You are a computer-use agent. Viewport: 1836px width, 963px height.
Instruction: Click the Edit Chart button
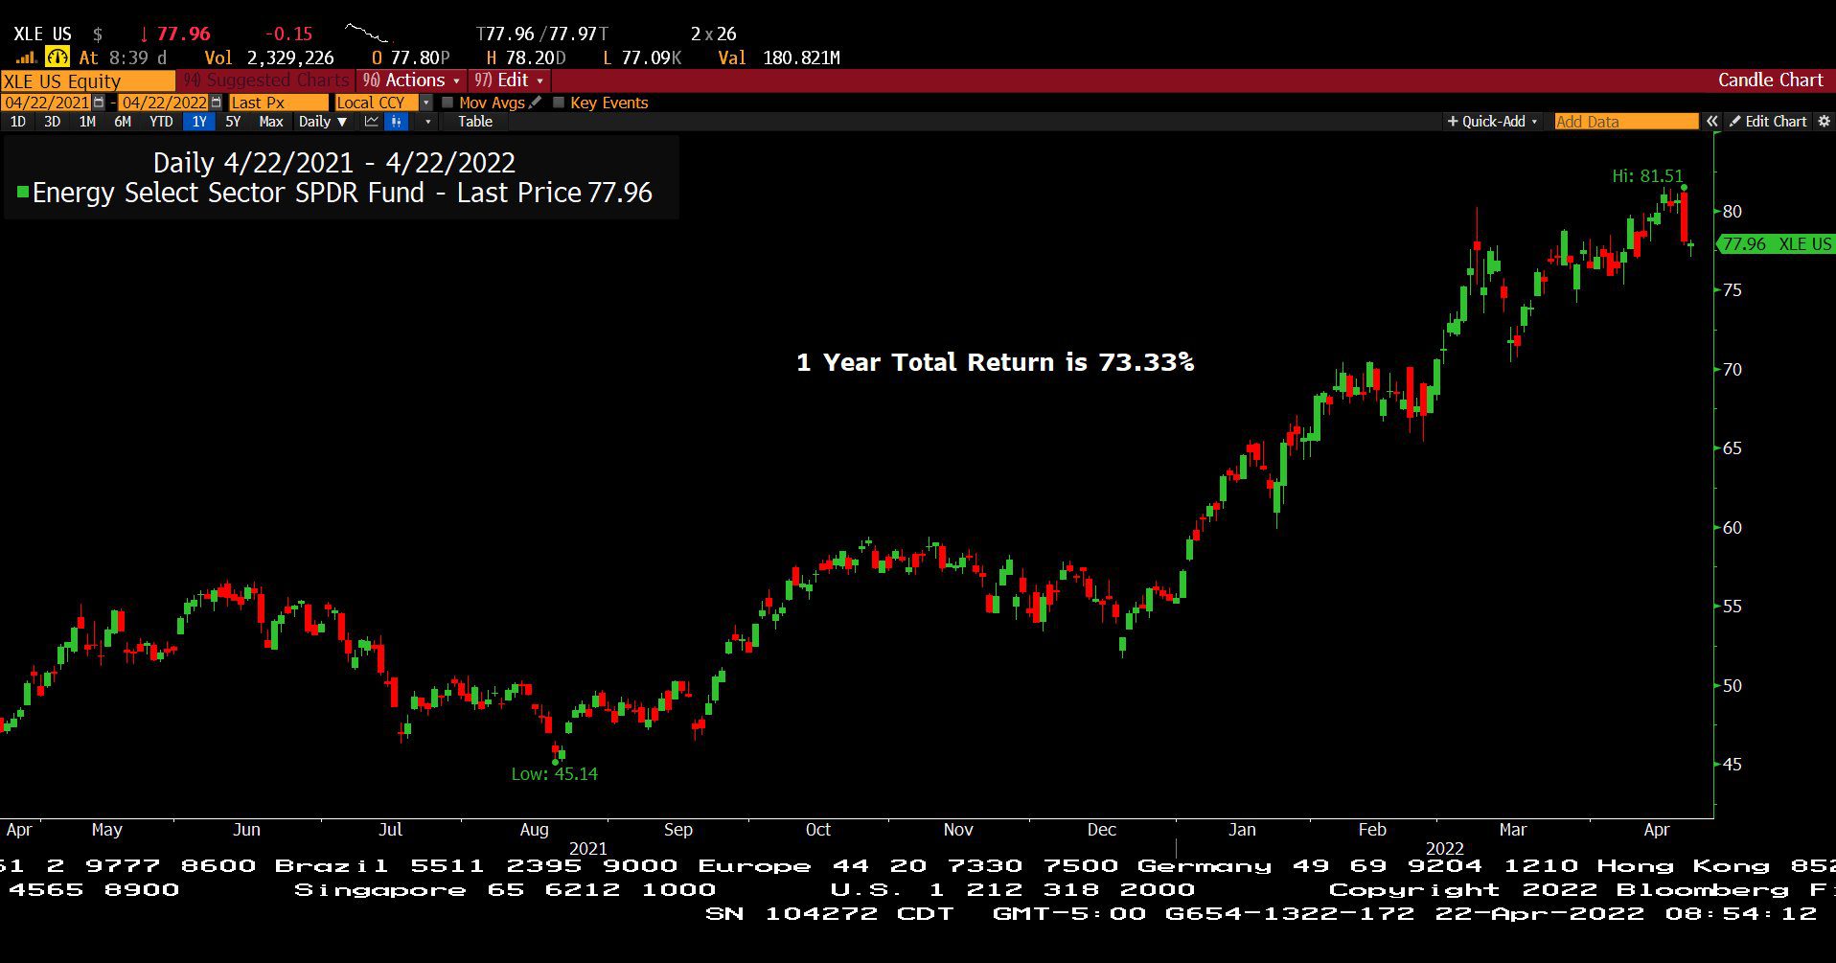tap(1768, 122)
